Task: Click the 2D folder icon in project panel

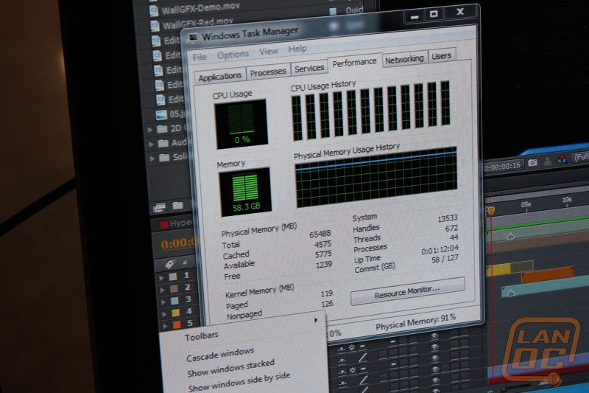Action: click(162, 129)
